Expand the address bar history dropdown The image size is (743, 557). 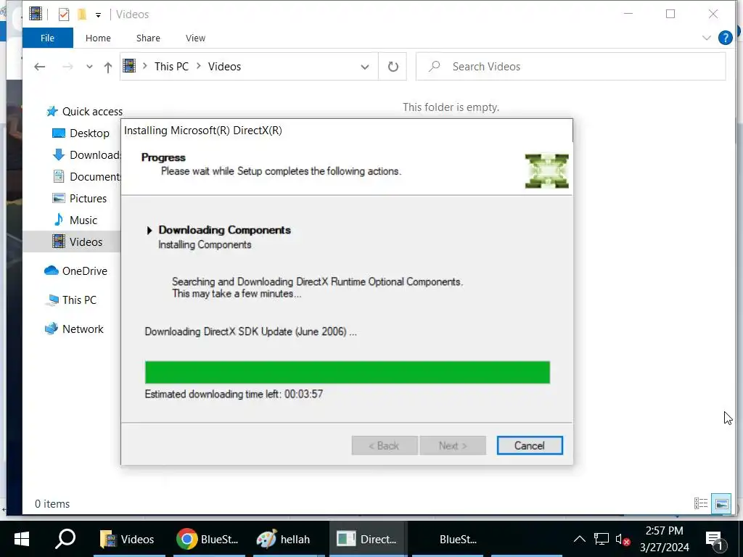(365, 67)
